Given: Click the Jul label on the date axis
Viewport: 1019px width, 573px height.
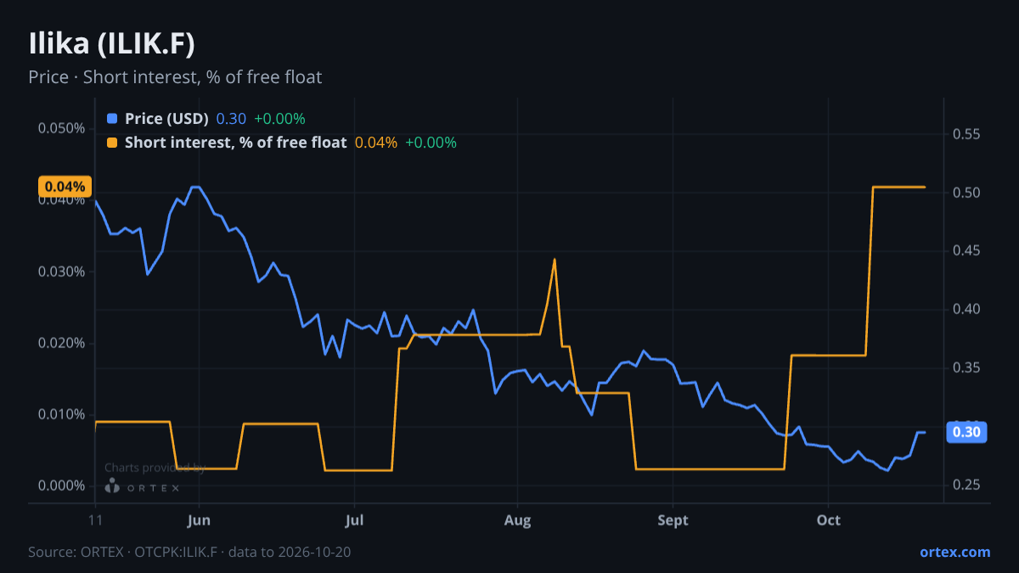Looking at the screenshot, I should [355, 520].
